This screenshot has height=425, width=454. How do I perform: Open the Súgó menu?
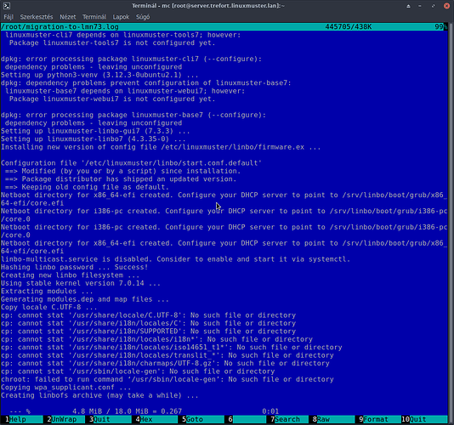click(x=143, y=17)
